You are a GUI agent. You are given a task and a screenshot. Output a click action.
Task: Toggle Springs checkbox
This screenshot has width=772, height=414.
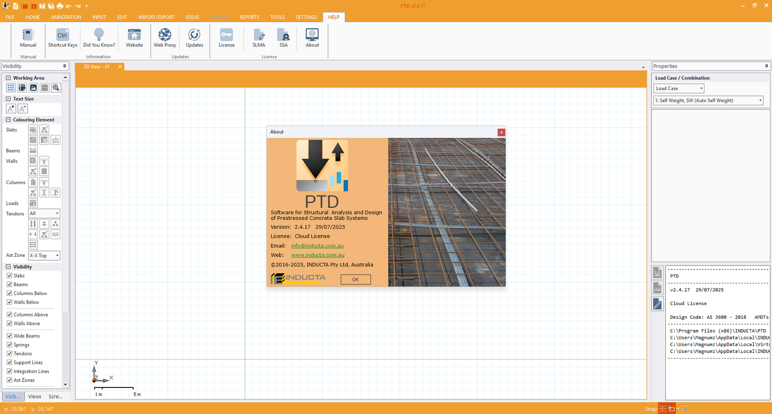point(9,345)
